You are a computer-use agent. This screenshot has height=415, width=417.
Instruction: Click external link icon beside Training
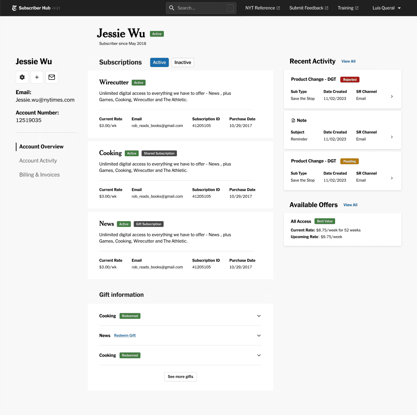click(x=357, y=8)
